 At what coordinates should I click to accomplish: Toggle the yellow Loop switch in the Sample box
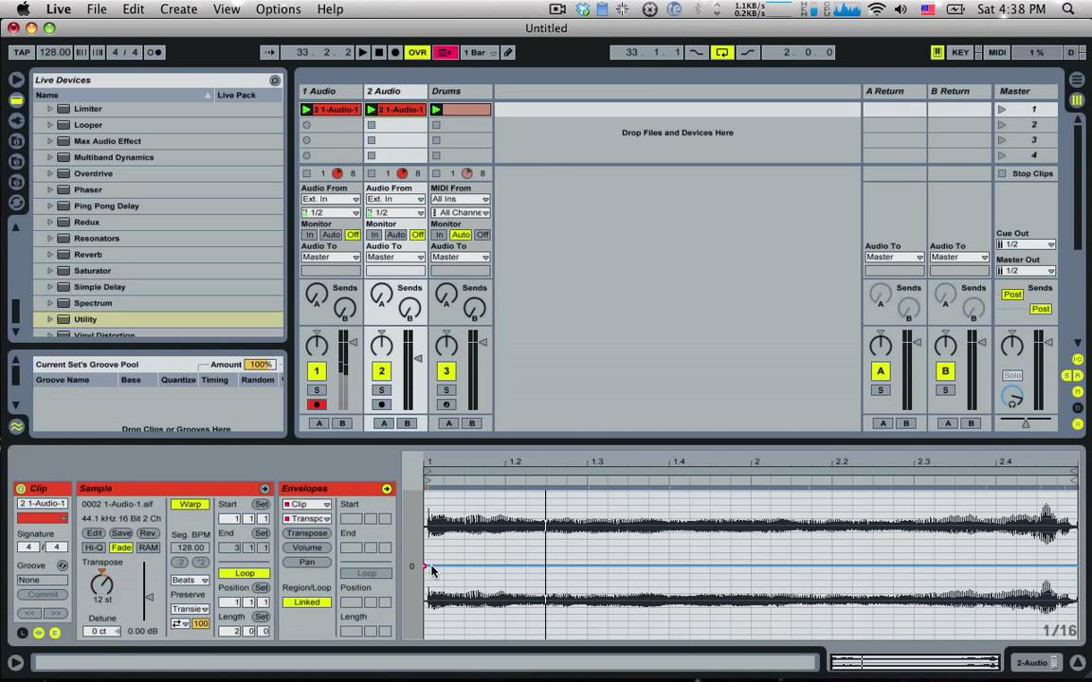[245, 573]
